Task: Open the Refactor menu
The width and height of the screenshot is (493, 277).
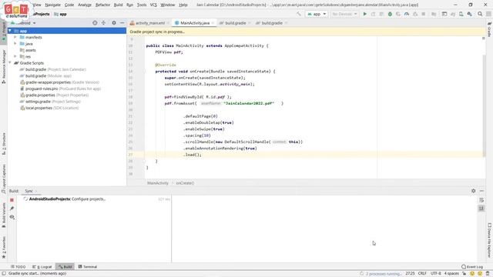Action: 102,5
